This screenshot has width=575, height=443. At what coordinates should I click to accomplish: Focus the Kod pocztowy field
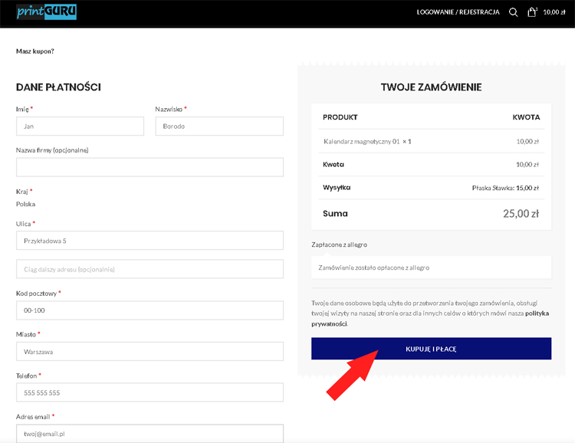[x=149, y=310]
